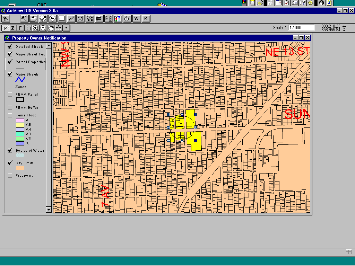Click into the Scale input field
This screenshot has height=266, width=355.
tap(301, 28)
